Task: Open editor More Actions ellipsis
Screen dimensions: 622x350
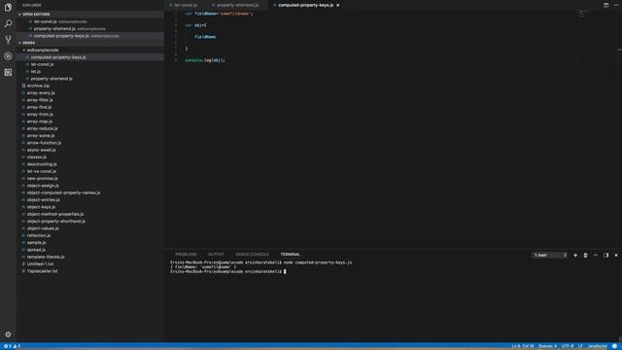Action: click(616, 5)
